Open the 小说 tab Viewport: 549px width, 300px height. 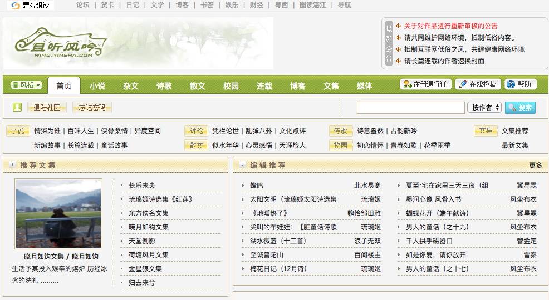97,86
